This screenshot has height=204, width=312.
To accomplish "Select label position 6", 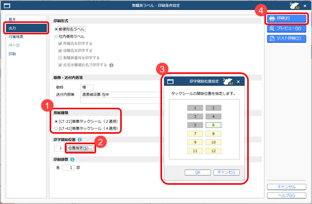I will click(x=213, y=125).
